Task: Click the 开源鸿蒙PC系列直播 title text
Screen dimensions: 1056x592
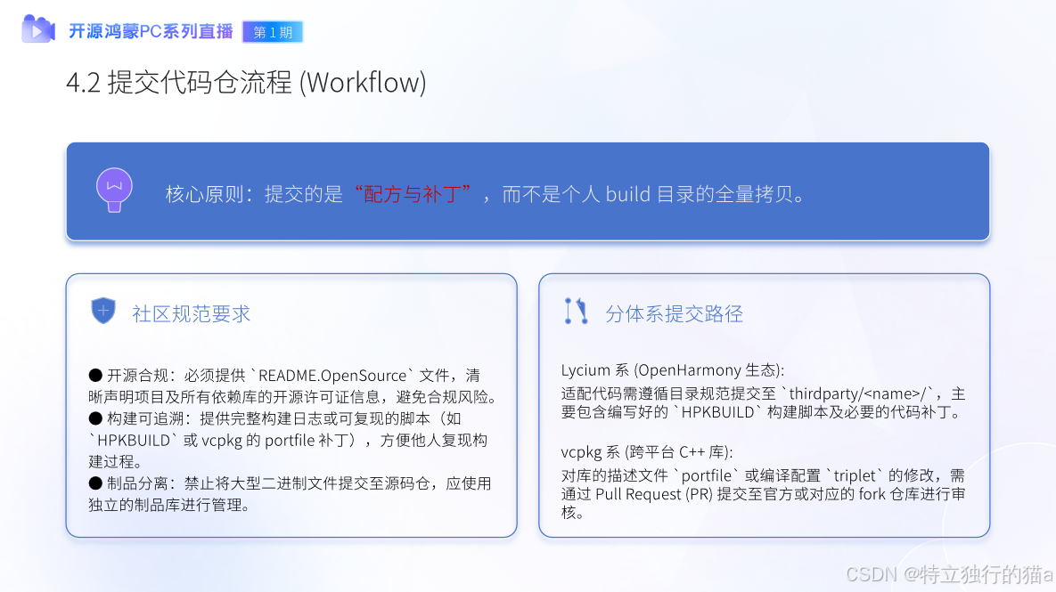Action: [151, 32]
